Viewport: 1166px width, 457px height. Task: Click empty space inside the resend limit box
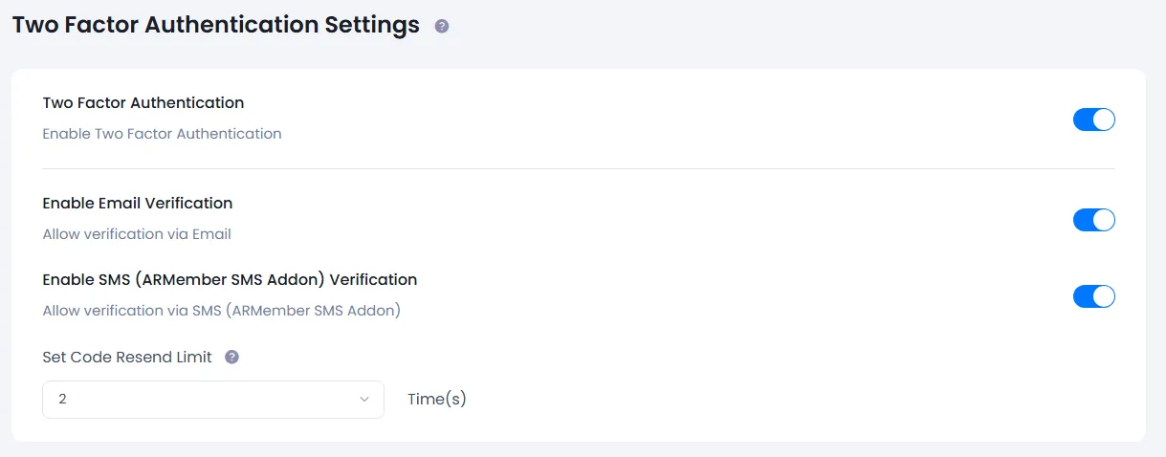pyautogui.click(x=210, y=400)
